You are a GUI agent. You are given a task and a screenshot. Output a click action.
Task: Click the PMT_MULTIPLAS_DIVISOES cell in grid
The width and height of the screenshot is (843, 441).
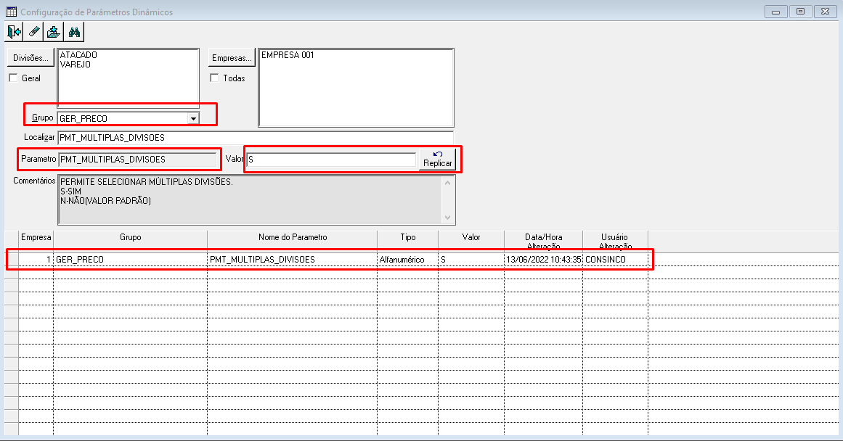click(293, 260)
